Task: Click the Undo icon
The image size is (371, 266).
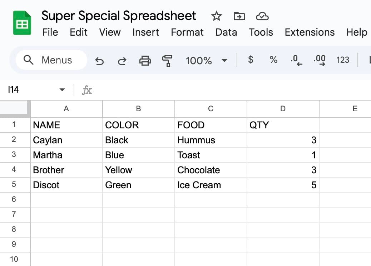Action: pos(99,61)
